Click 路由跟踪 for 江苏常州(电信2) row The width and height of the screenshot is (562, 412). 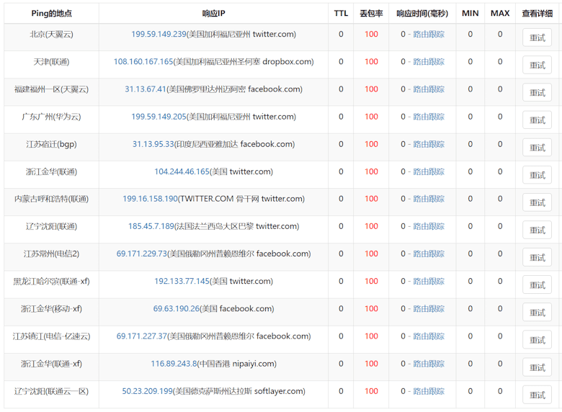click(429, 254)
